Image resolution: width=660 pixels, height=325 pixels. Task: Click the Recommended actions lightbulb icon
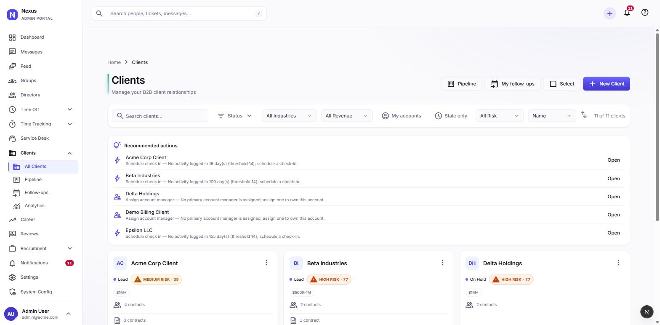pos(117,145)
